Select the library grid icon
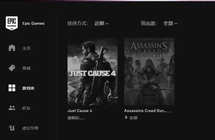Viewport: 215px width, 140px height. [x=12, y=88]
